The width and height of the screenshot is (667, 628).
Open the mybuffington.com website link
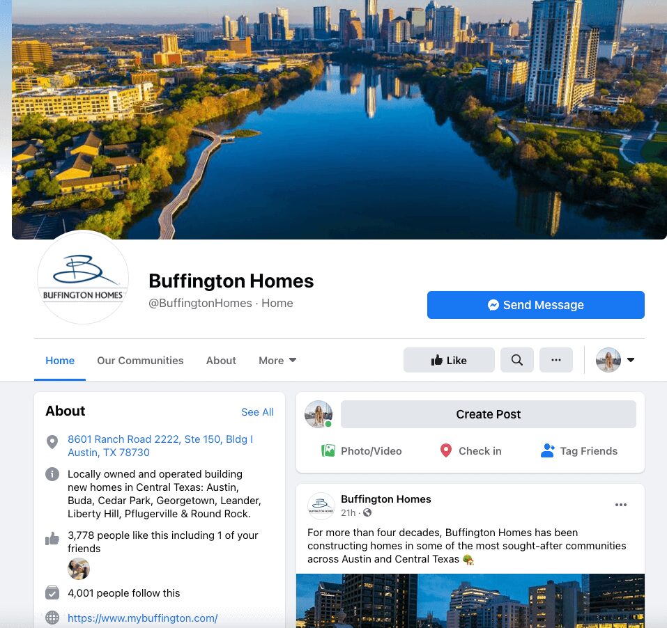[x=142, y=618]
